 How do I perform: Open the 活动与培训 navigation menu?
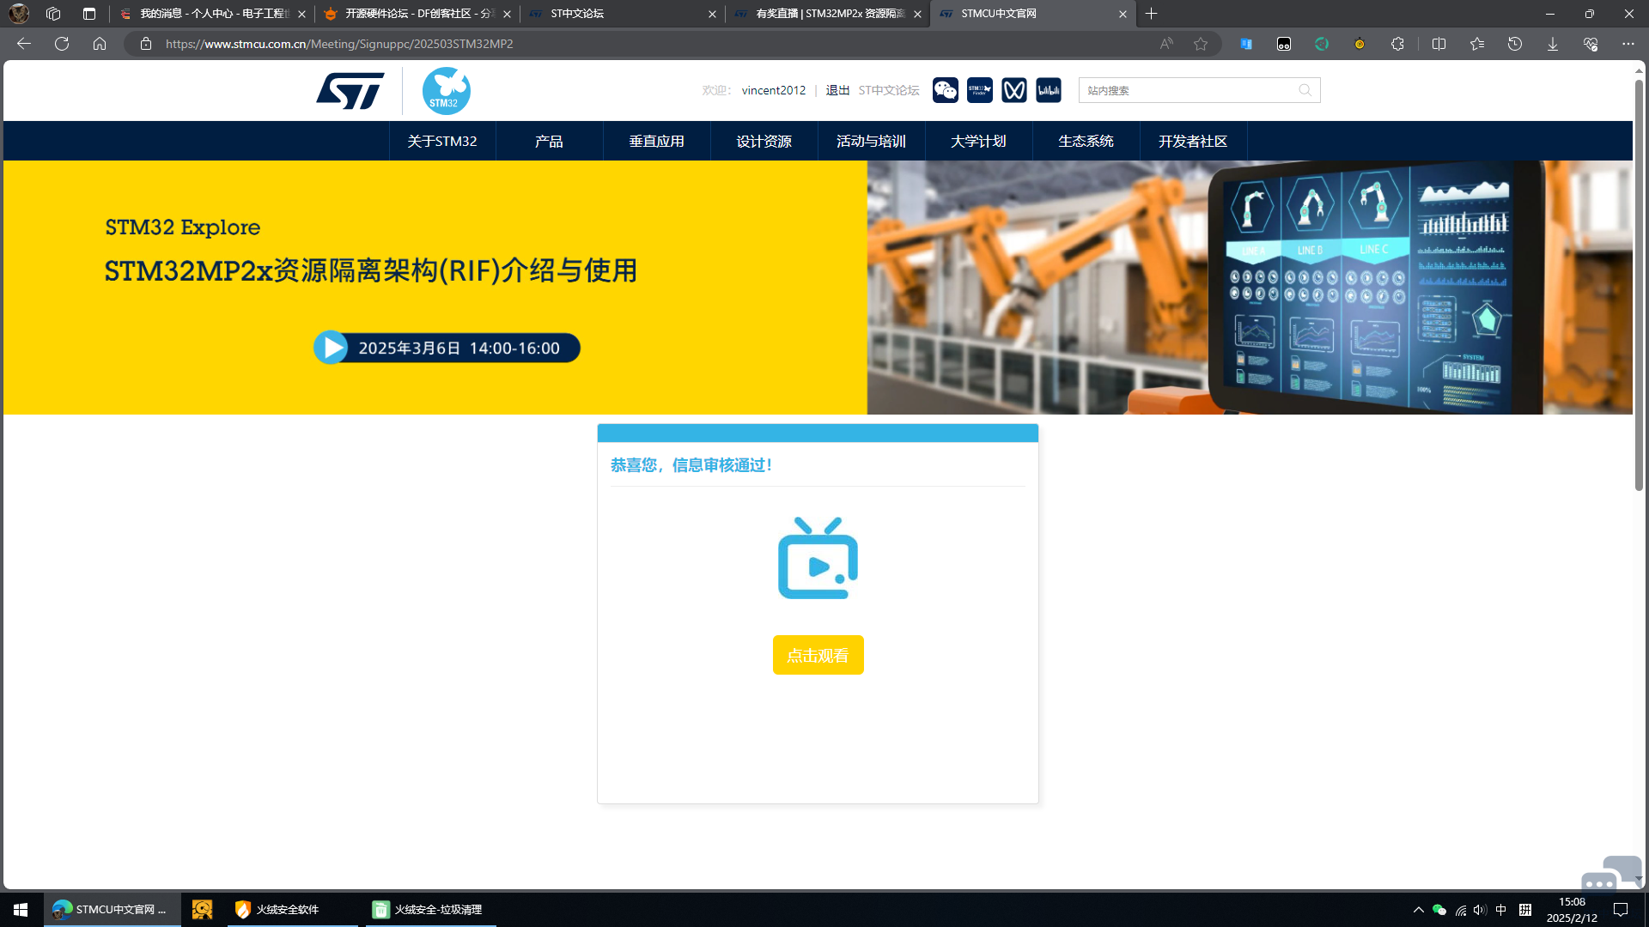pyautogui.click(x=872, y=141)
